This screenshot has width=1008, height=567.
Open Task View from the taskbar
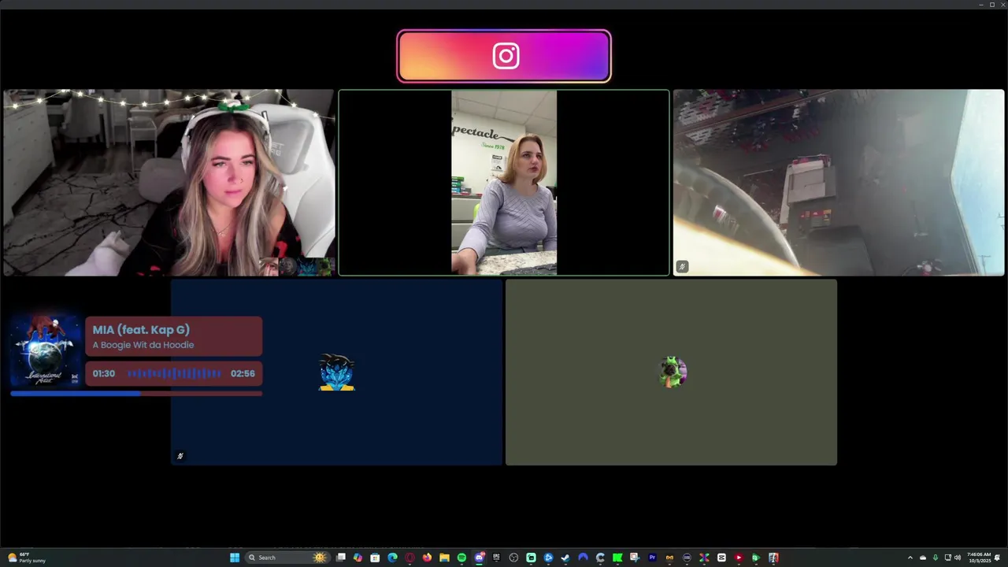click(340, 558)
